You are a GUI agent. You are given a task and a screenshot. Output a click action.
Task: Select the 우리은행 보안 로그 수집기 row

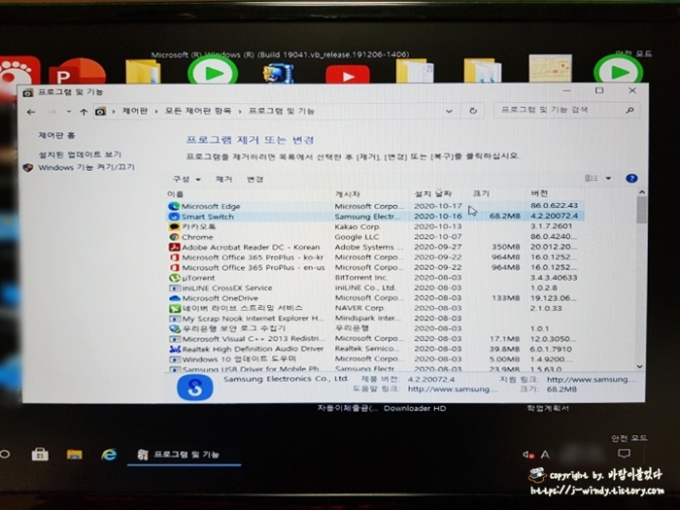(x=375, y=328)
